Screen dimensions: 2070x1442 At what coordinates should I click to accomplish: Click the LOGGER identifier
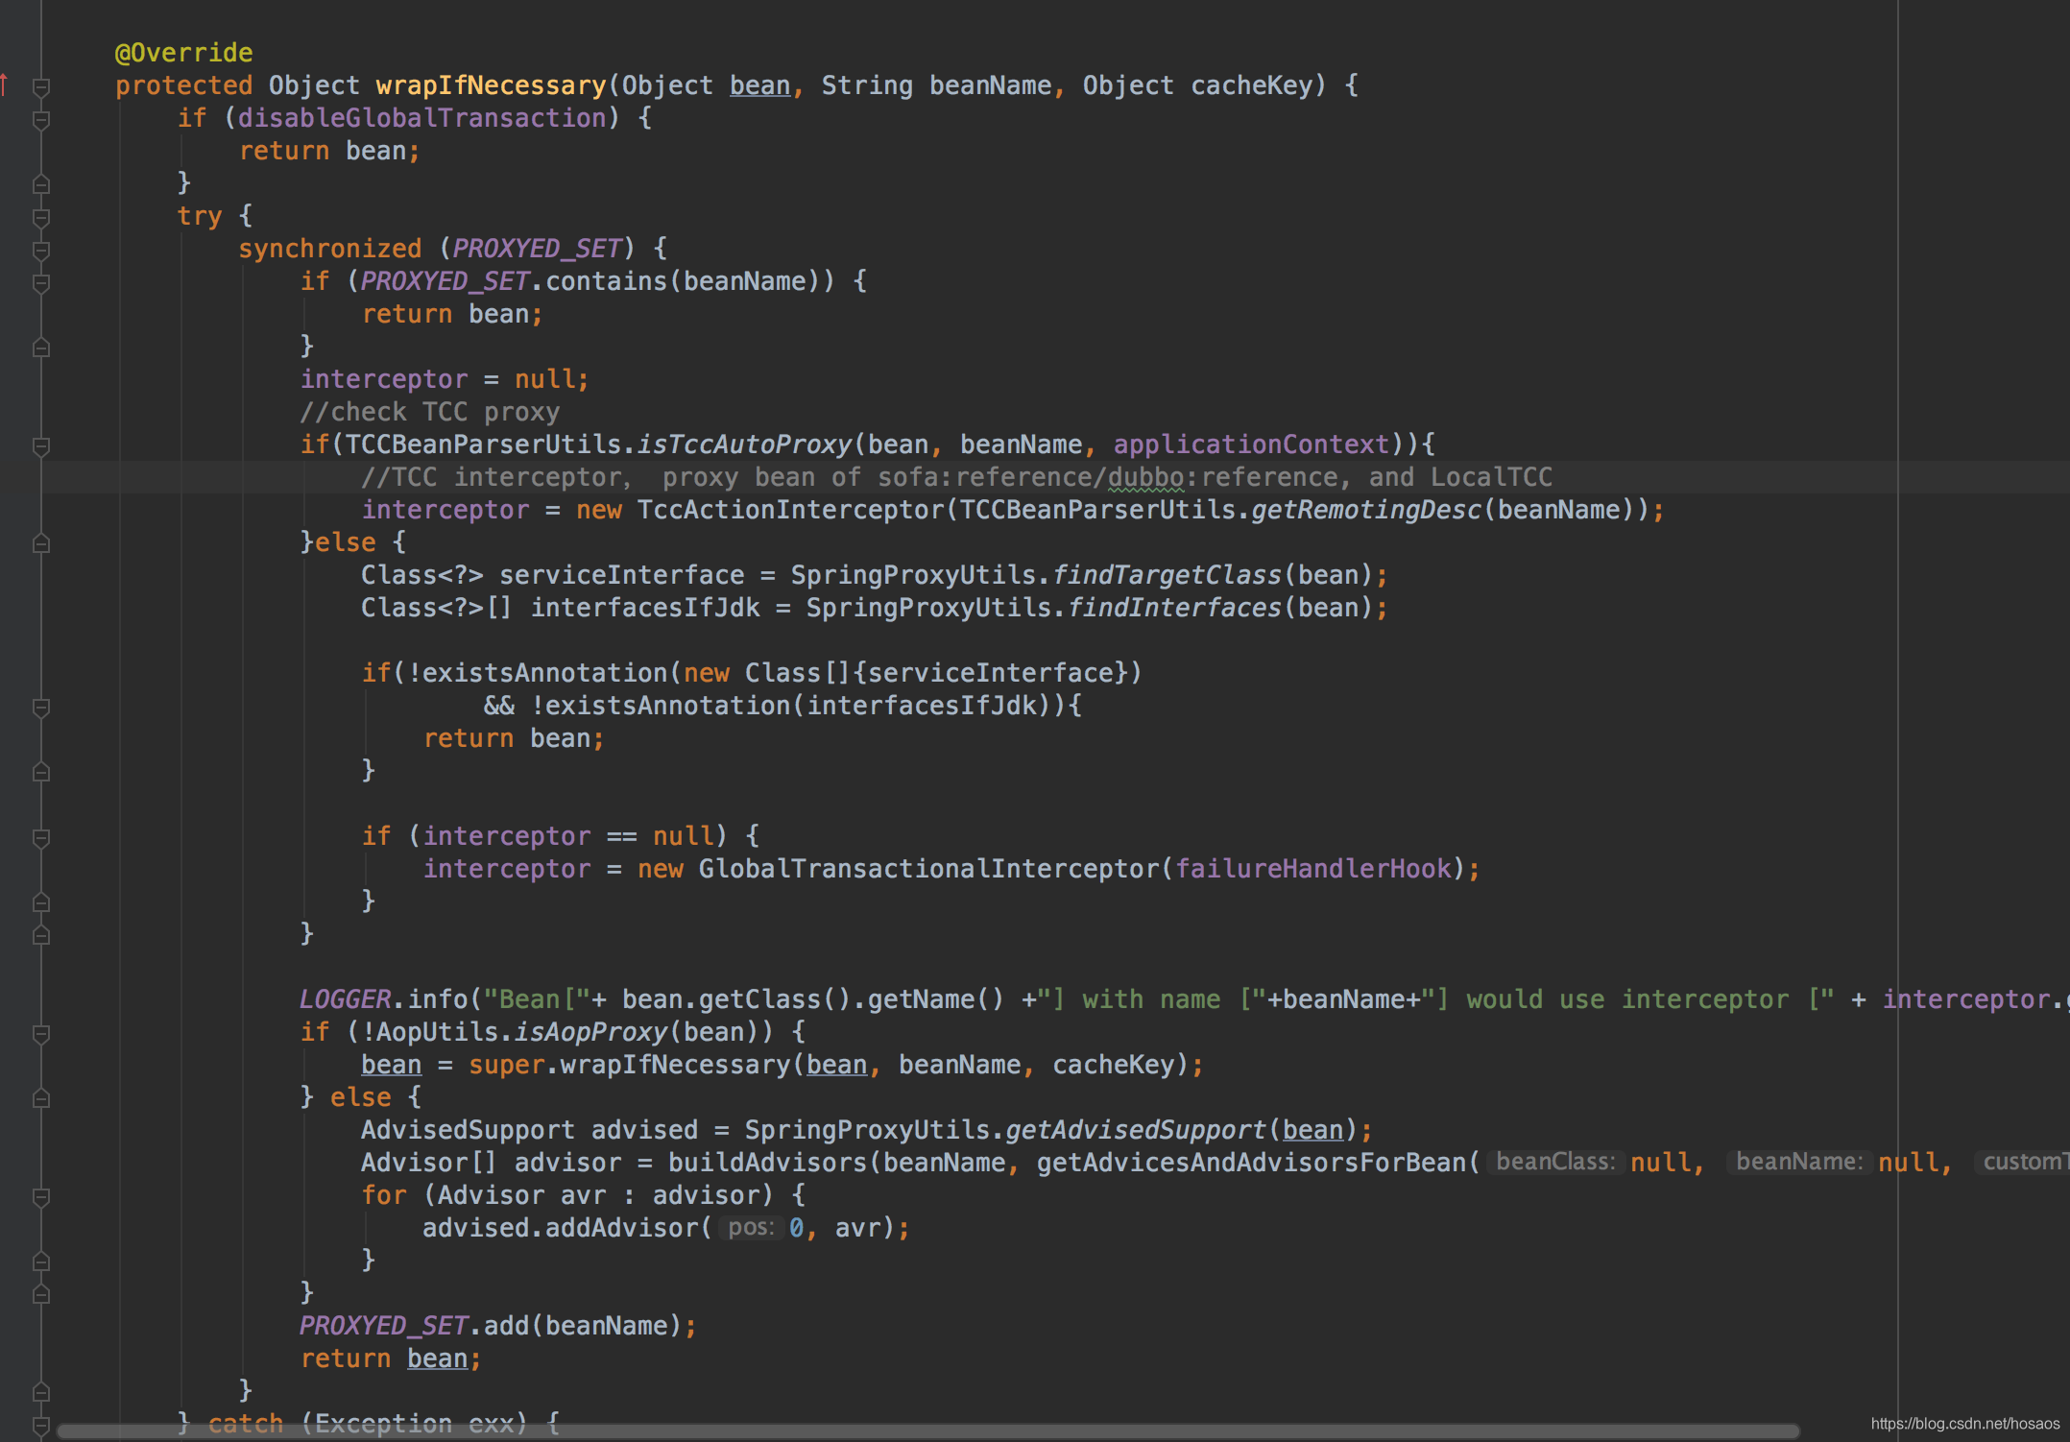[x=345, y=999]
